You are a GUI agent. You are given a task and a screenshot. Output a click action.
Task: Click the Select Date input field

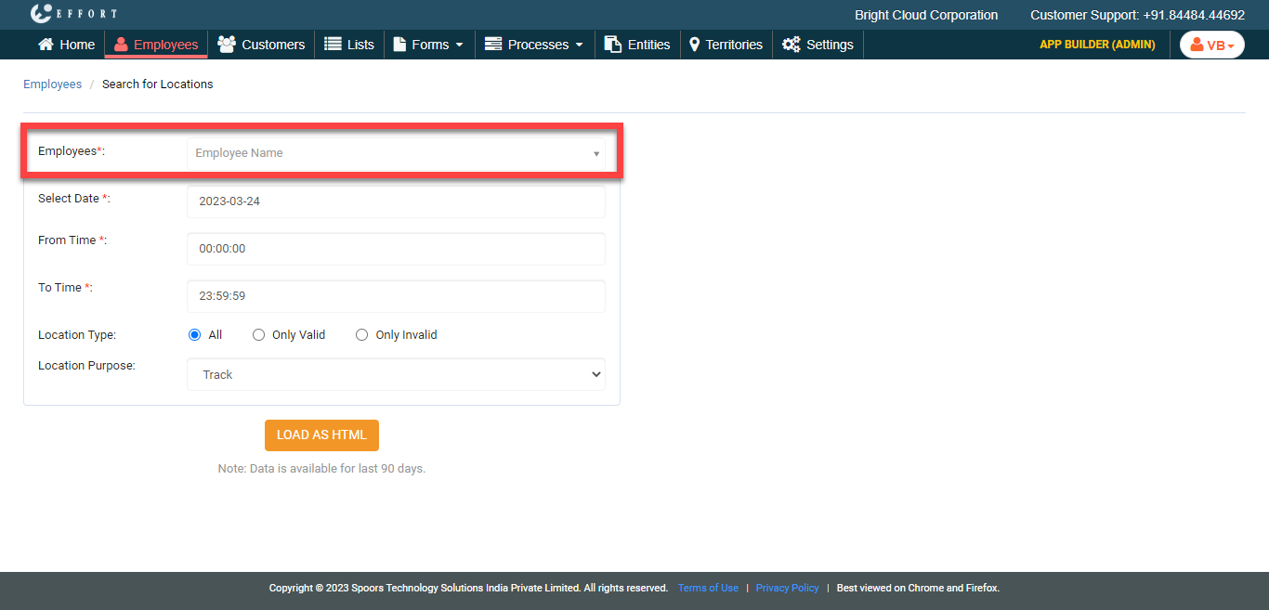point(396,201)
